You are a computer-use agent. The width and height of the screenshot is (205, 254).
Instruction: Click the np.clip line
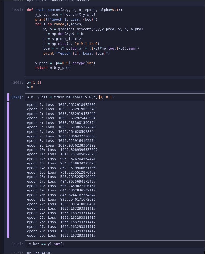pos(71,44)
